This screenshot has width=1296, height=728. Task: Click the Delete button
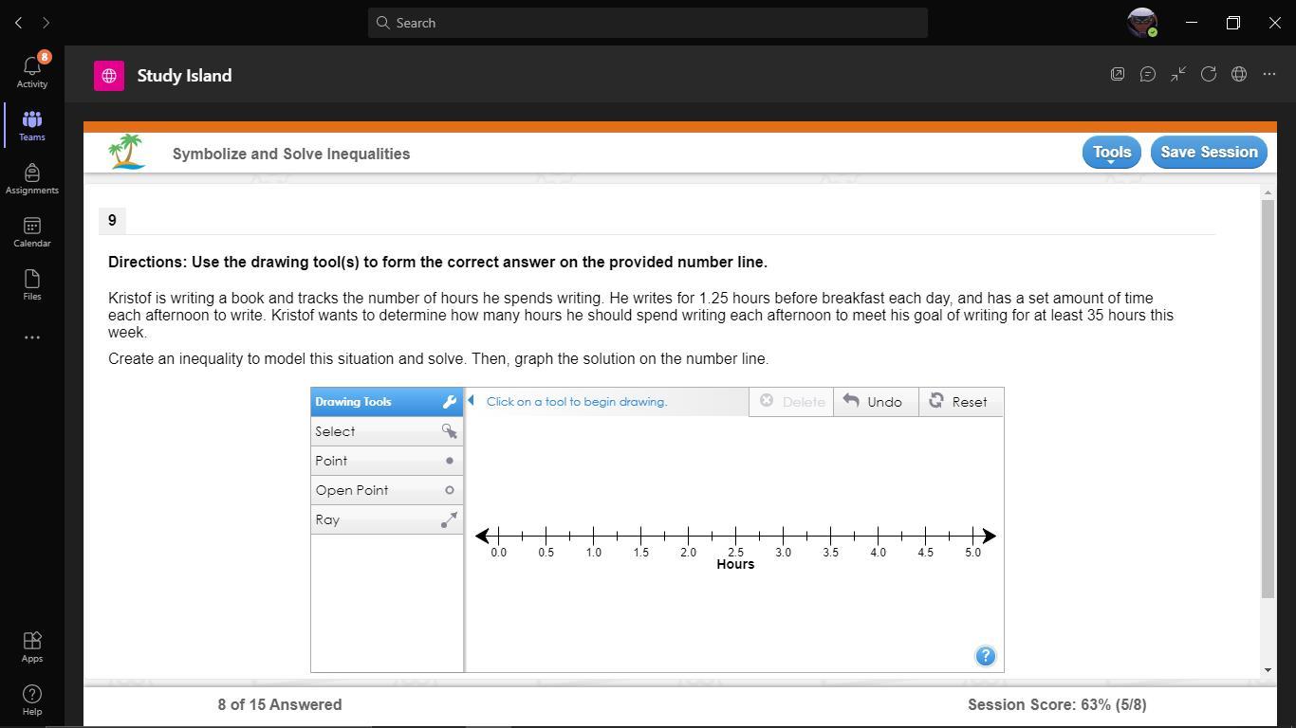791,402
